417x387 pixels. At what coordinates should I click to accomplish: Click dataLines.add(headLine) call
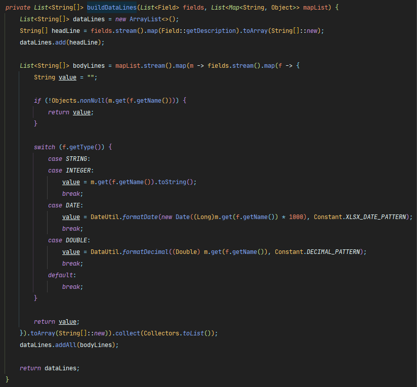point(62,42)
